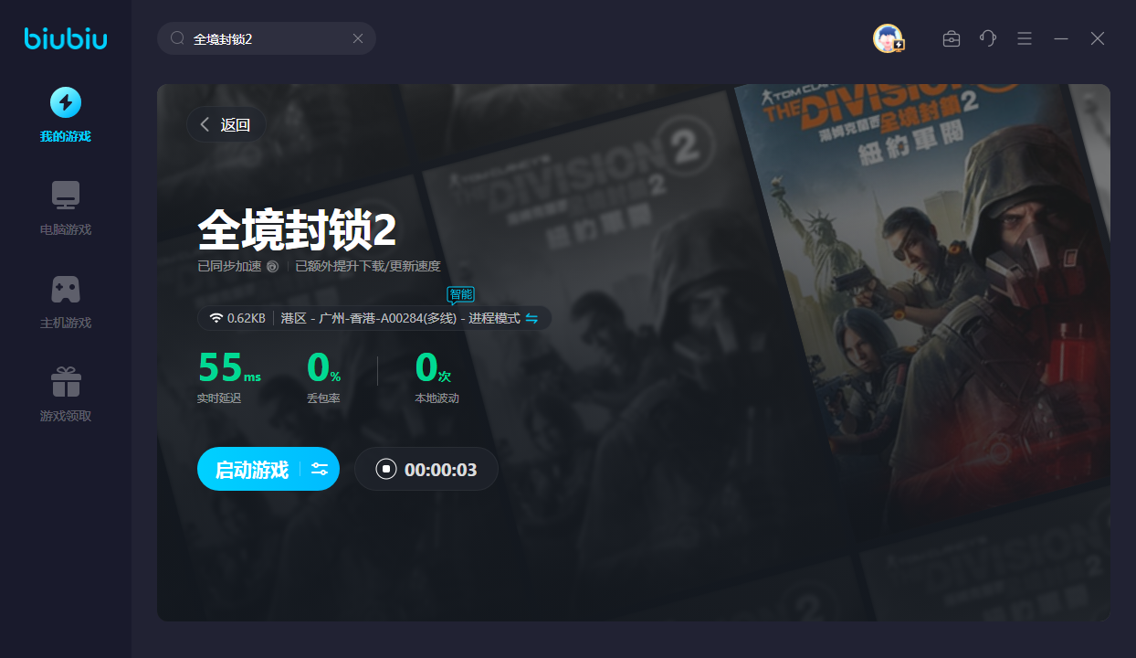Switch to 电脑游戏 sidebar tab
This screenshot has height=658, width=1136.
(x=66, y=208)
